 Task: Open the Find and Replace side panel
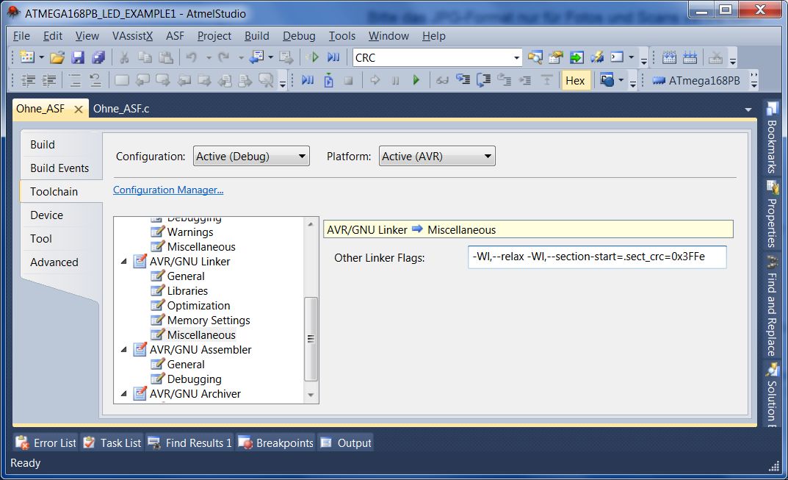tap(772, 307)
